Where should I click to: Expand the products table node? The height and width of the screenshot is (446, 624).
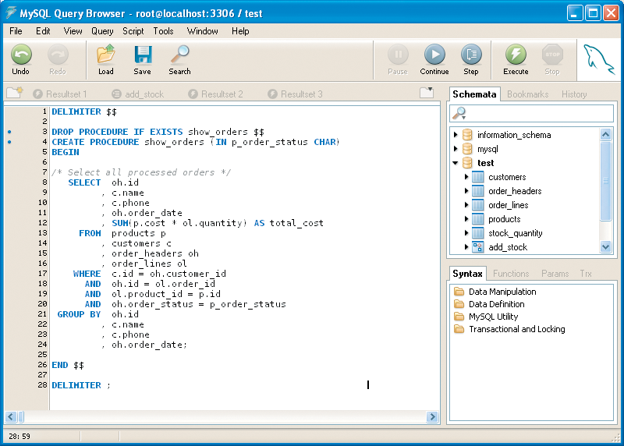click(x=466, y=219)
